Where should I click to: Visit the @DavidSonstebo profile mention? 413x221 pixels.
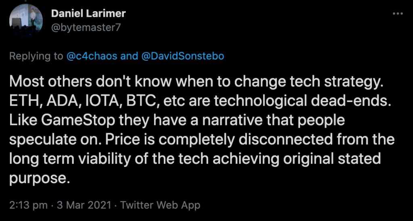pos(183,56)
